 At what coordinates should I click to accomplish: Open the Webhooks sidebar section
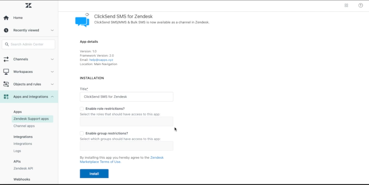point(22,179)
